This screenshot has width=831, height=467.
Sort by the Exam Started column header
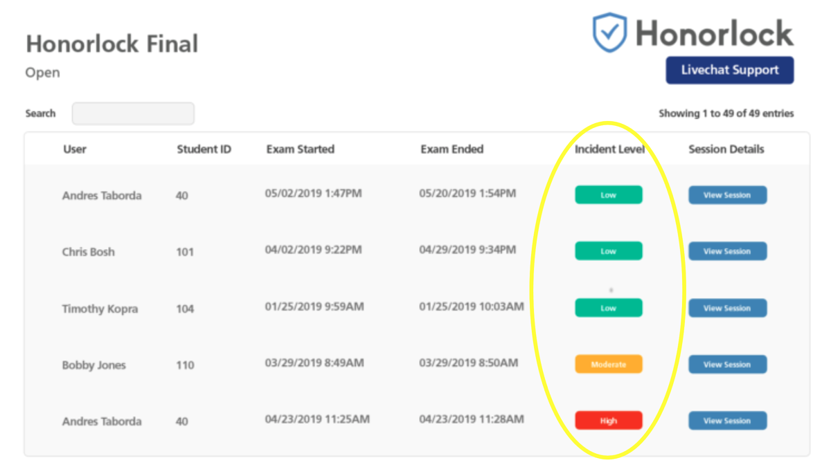300,149
